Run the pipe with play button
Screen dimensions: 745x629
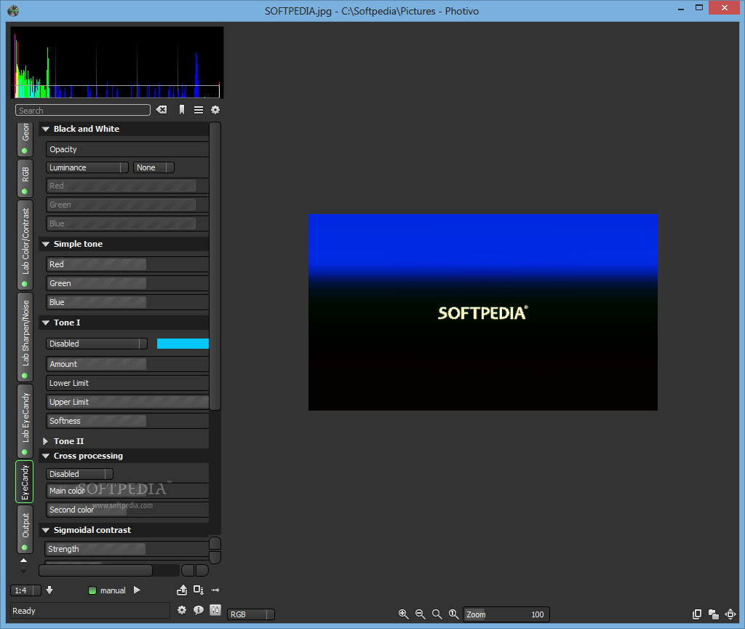[x=138, y=590]
